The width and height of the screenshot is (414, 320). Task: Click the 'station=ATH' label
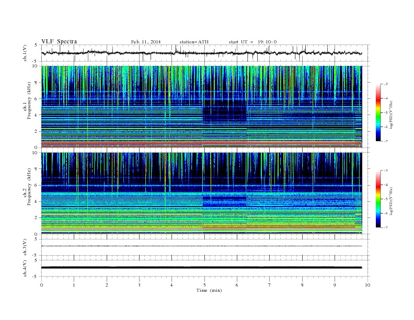coord(194,42)
